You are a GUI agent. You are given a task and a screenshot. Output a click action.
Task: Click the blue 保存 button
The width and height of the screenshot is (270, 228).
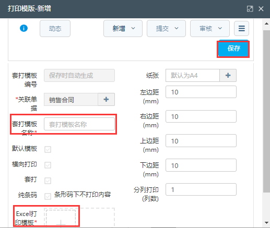click(x=233, y=48)
